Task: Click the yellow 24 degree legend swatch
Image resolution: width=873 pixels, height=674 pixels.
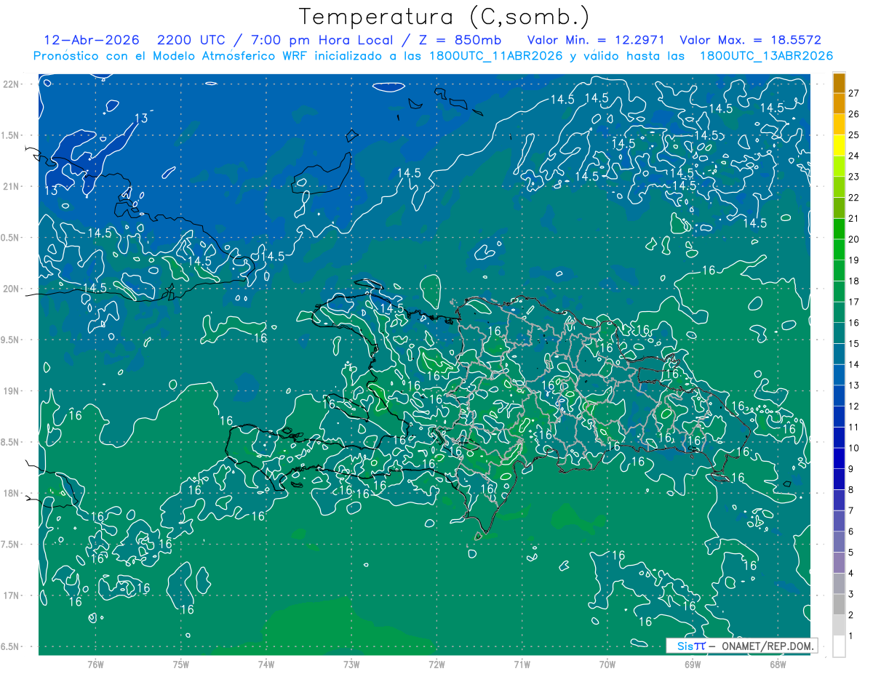Action: coord(839,145)
